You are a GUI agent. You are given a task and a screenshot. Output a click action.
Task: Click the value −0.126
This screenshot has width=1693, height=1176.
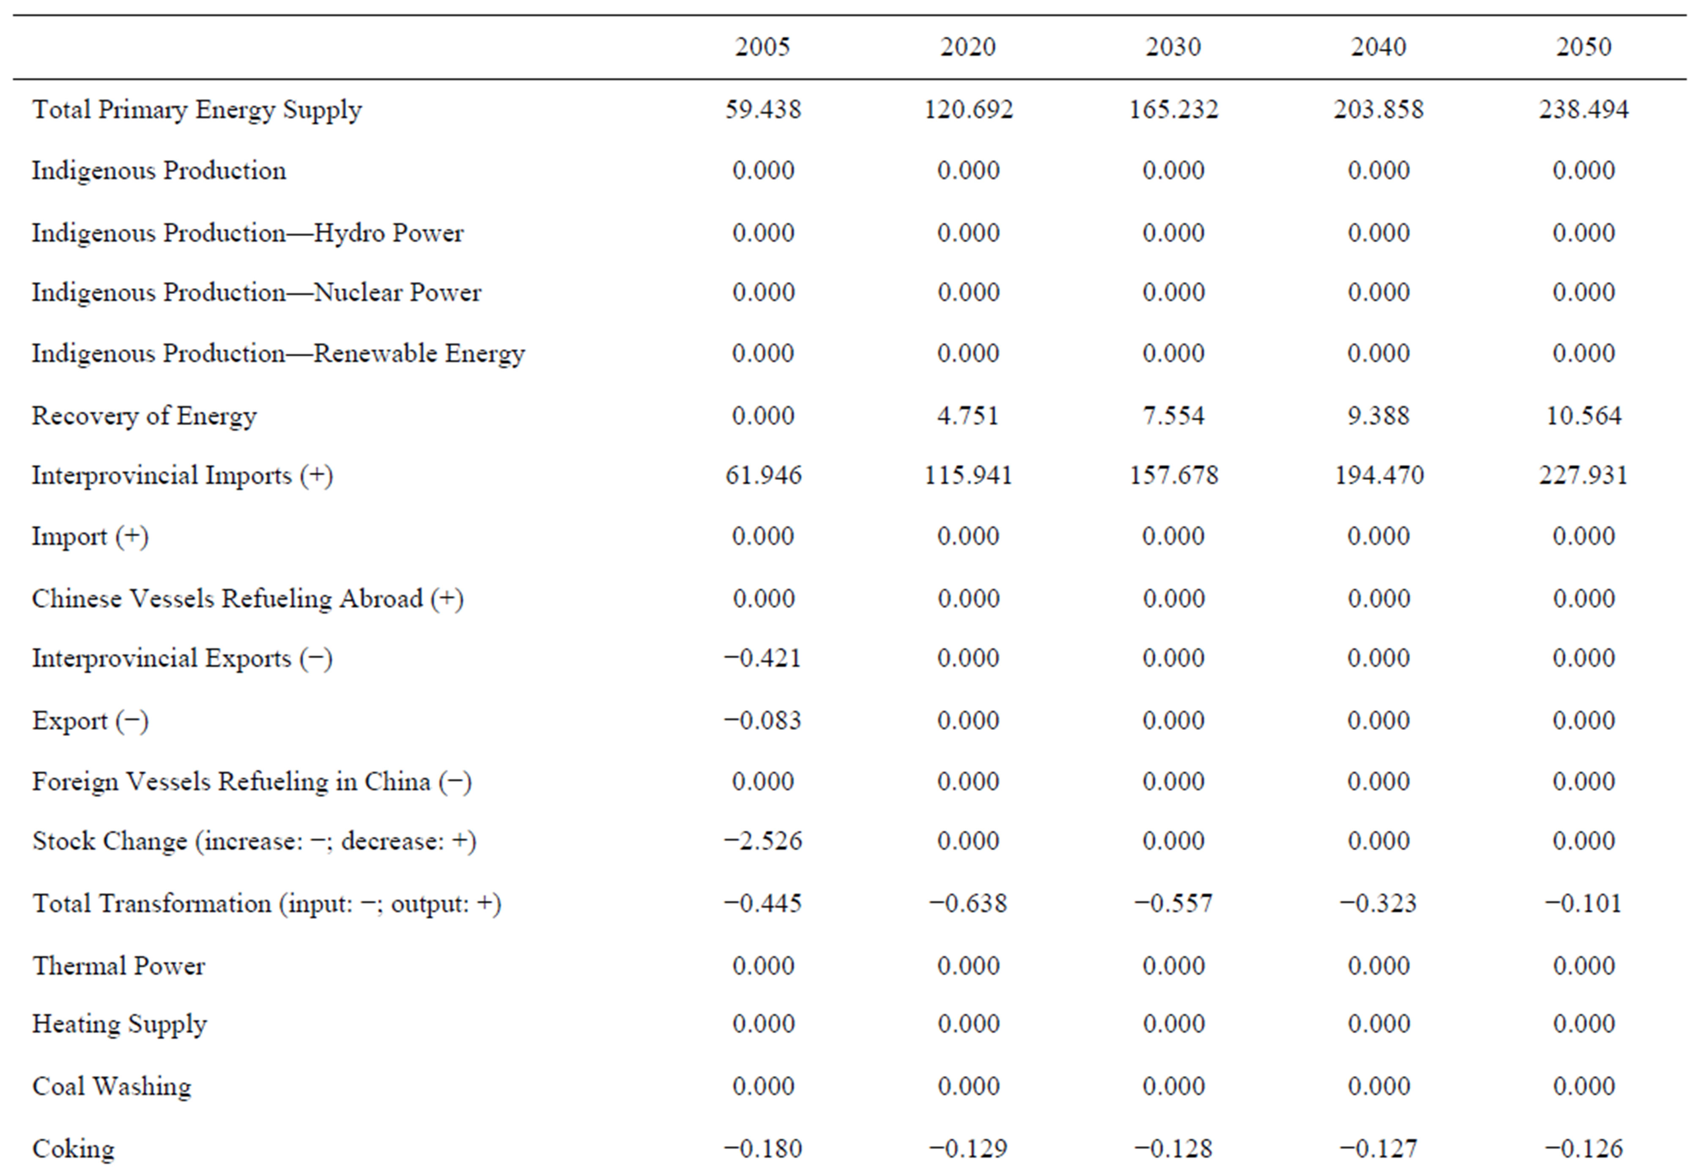coord(1583,1149)
